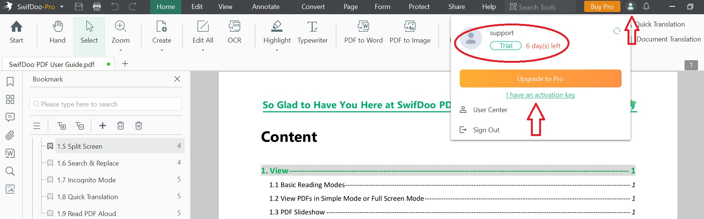704x219 pixels.
Task: Expand all bookmarks icon
Action: click(61, 126)
